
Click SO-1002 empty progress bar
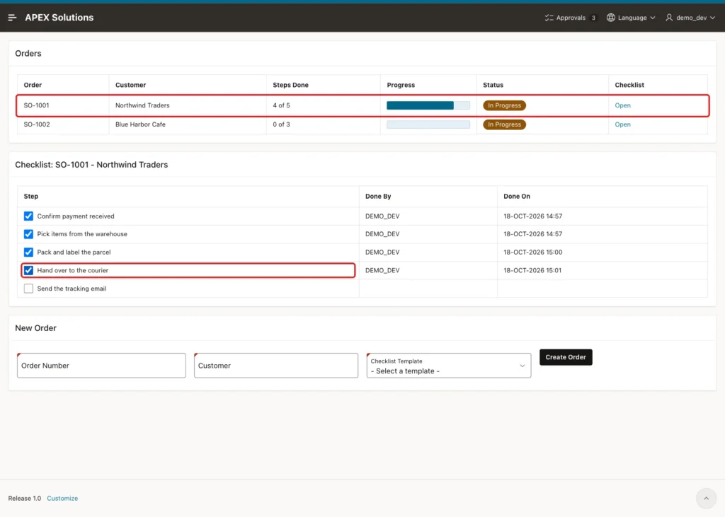point(428,124)
